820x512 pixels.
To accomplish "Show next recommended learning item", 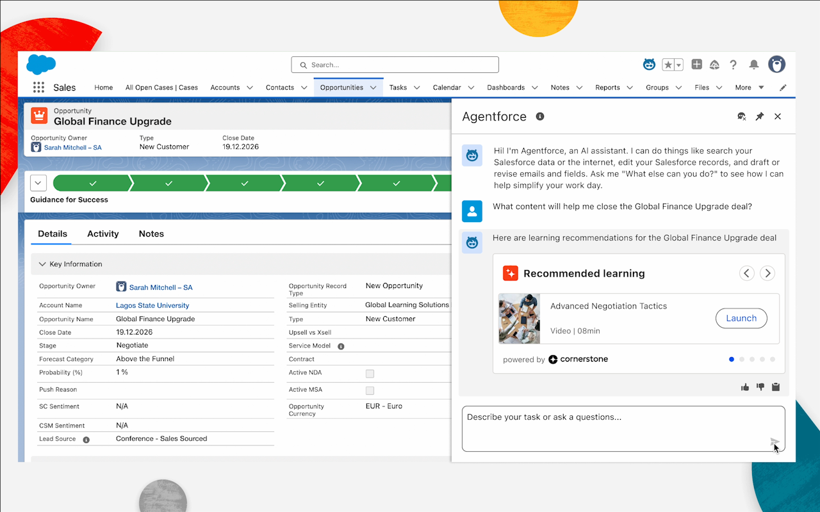I will click(767, 273).
